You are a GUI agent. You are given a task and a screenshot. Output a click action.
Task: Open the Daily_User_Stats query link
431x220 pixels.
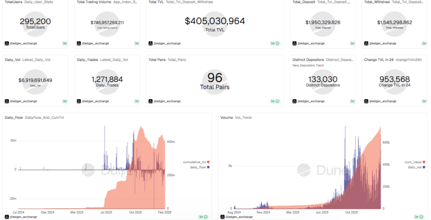(39, 2)
